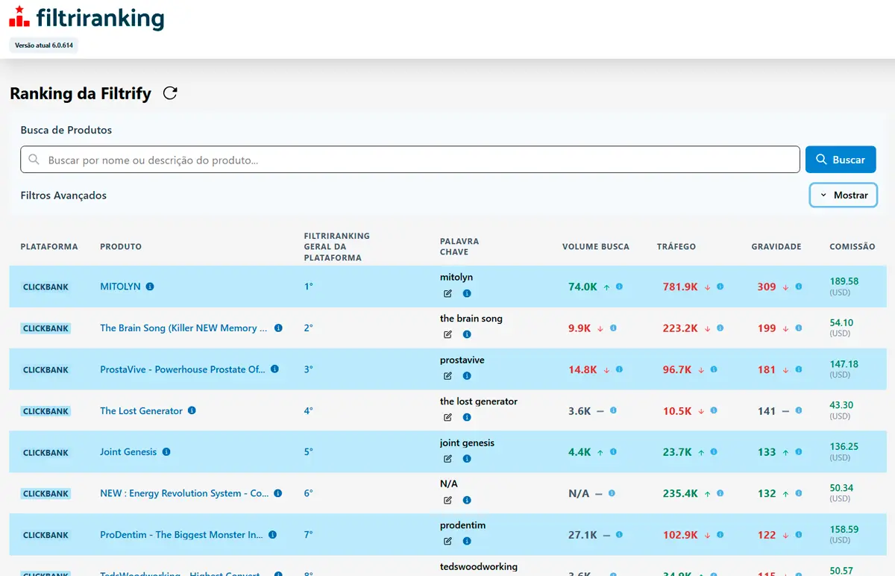Click the Buscar search button
The image size is (895, 576).
click(841, 159)
